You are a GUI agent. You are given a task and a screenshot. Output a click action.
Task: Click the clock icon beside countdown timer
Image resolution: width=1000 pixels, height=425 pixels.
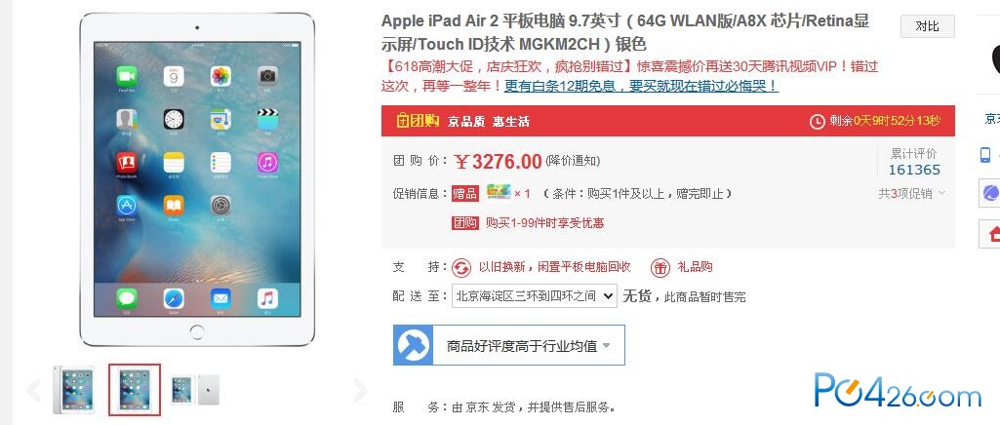coord(817,121)
